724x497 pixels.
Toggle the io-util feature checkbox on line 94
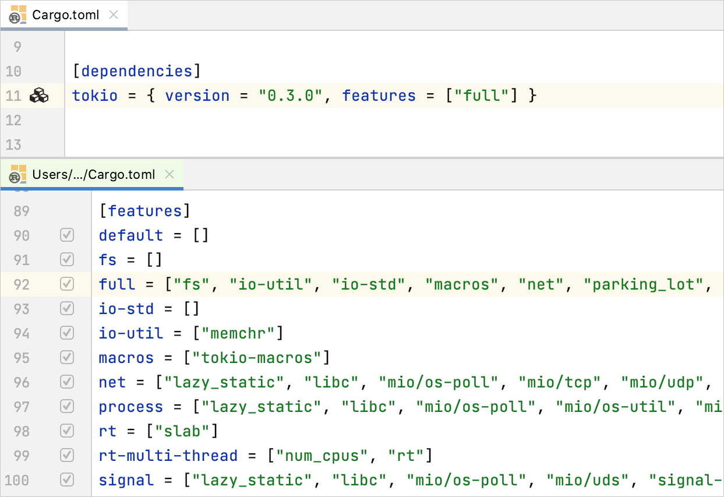coord(67,333)
